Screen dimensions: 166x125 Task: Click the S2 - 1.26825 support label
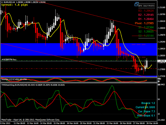point(146,31)
